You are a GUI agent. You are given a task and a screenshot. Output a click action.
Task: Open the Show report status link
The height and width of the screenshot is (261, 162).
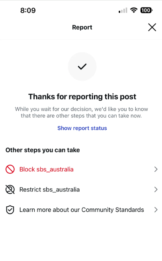[x=82, y=128]
